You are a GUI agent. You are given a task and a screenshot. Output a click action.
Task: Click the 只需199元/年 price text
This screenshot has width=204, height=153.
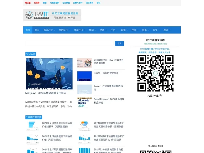[155, 96]
